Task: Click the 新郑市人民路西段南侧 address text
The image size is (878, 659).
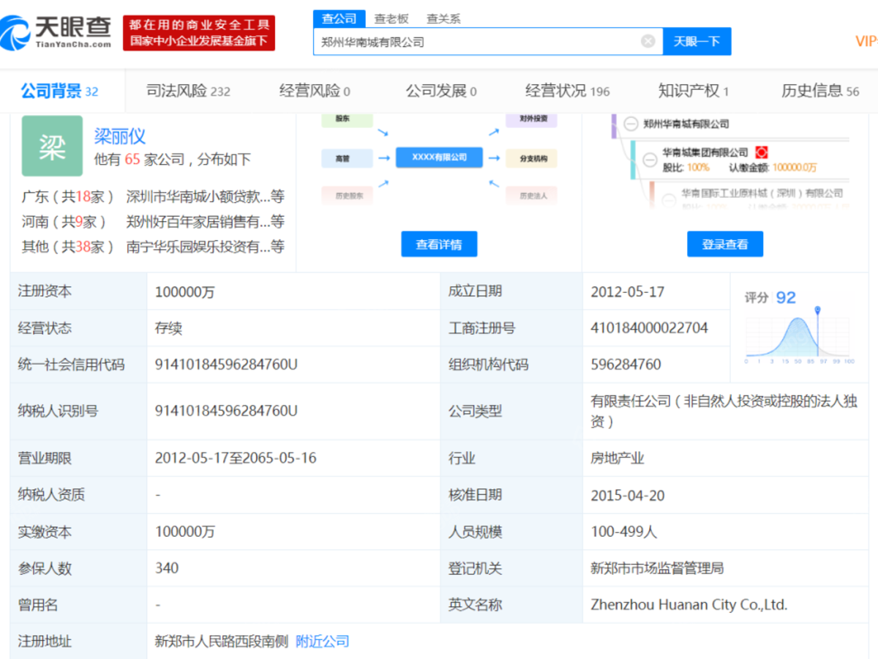Action: 222,641
